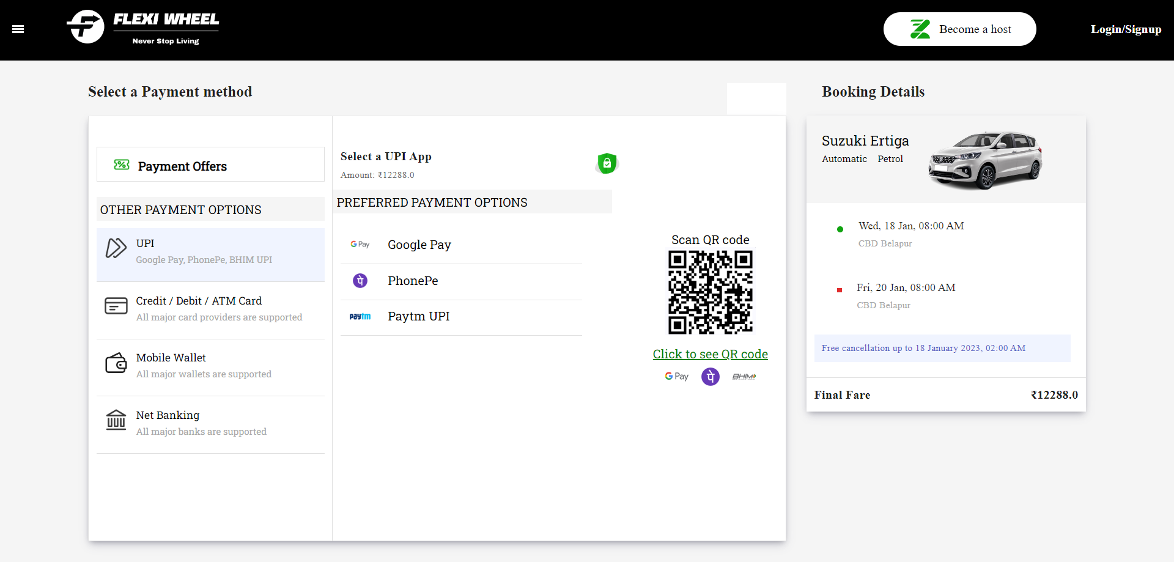Open Payment Offers
This screenshot has width=1174, height=562.
[210, 164]
